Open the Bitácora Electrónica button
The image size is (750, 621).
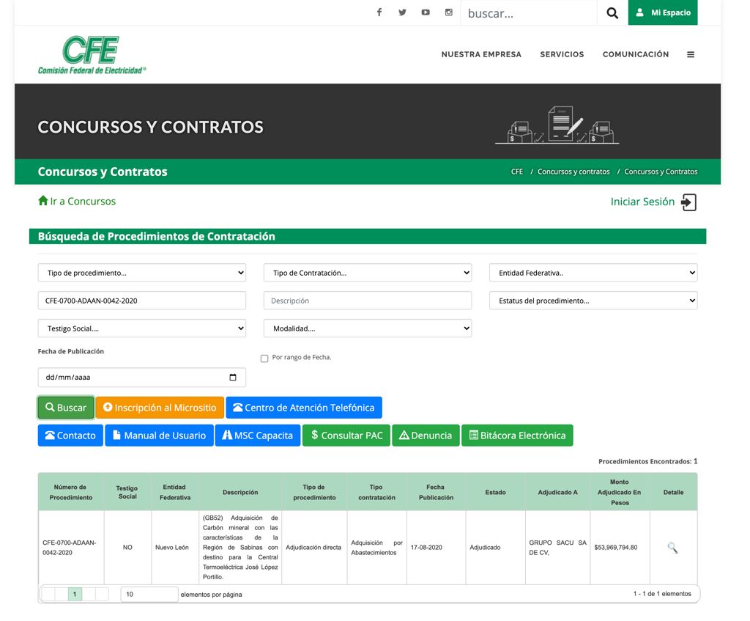517,436
